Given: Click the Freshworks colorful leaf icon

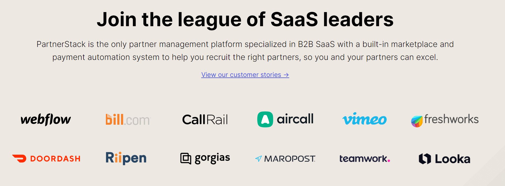Looking at the screenshot, I should pos(417,121).
